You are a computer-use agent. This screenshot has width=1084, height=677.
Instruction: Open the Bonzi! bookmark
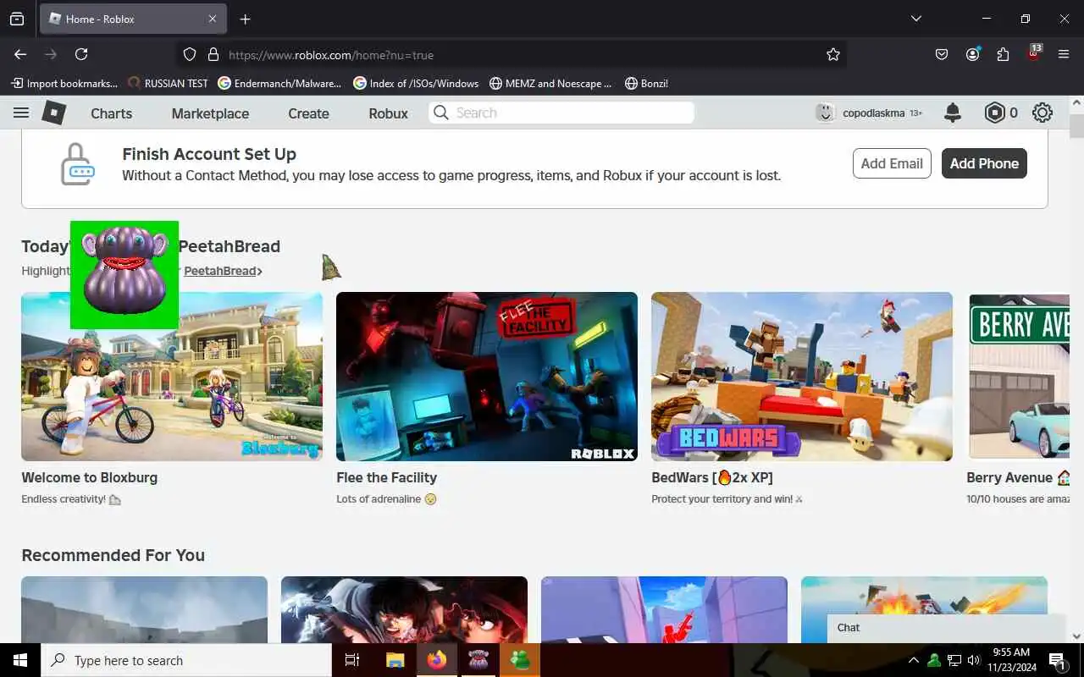point(646,83)
